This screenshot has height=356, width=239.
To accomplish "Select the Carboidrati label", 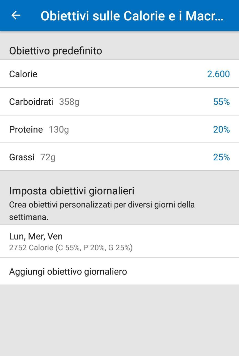I will tap(31, 102).
